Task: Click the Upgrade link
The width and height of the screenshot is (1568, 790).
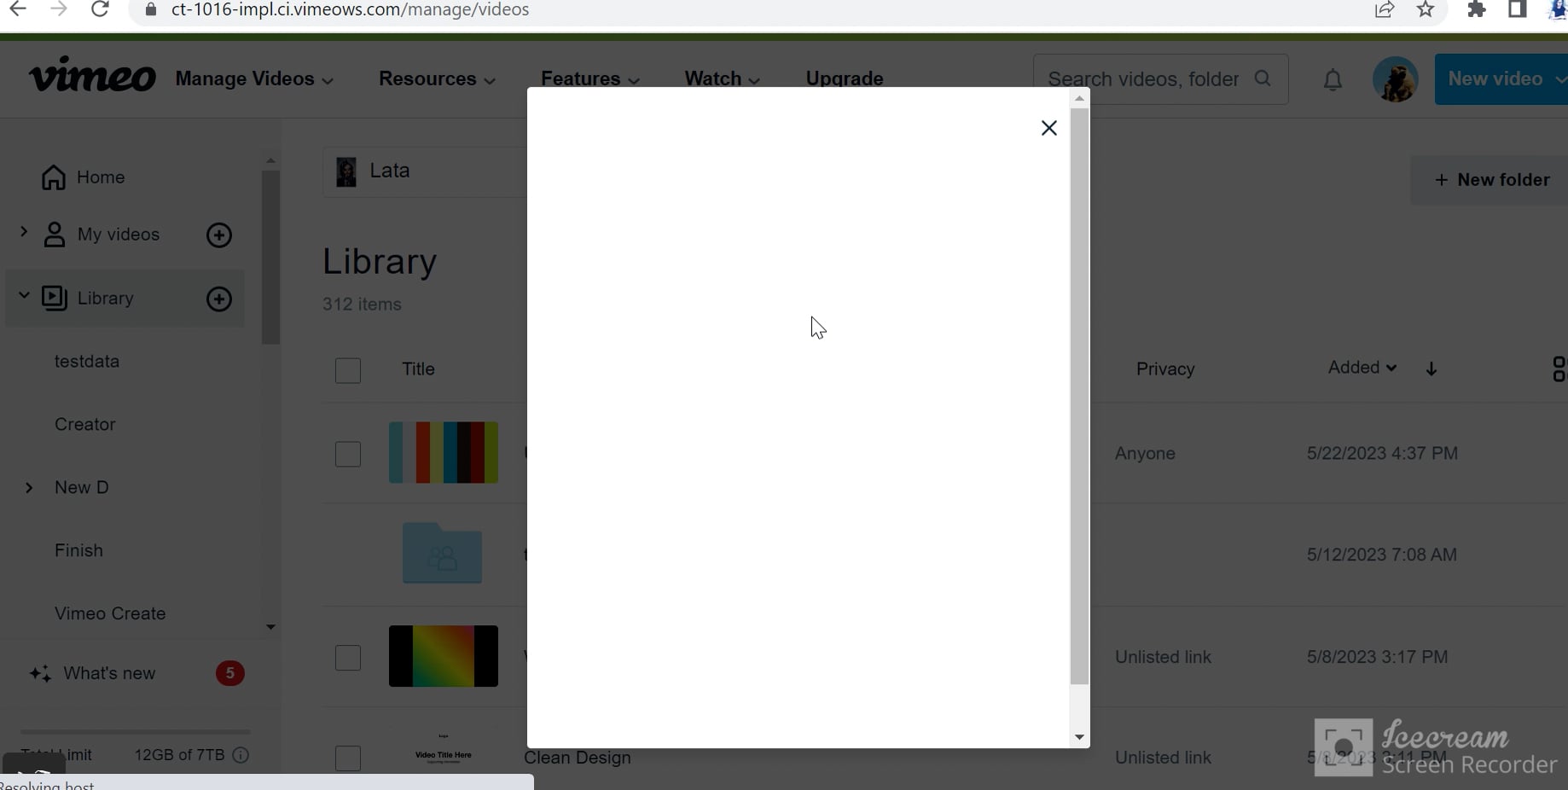Action: point(844,78)
